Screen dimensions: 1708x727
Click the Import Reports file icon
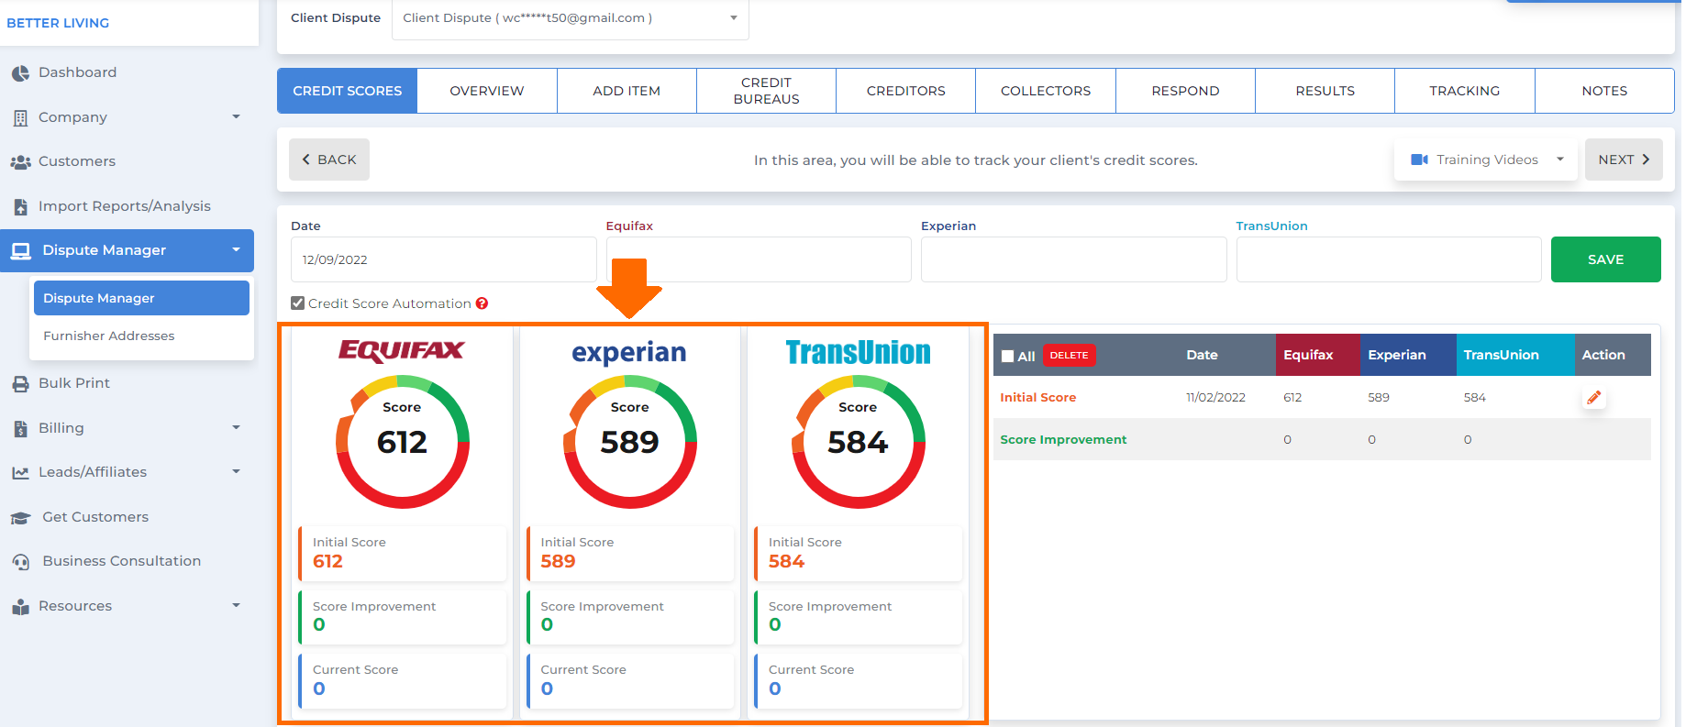point(20,207)
